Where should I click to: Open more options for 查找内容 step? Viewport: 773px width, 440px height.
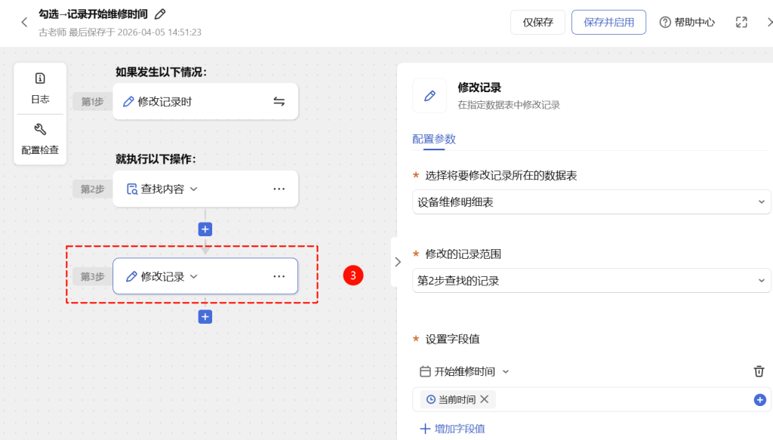tap(279, 189)
